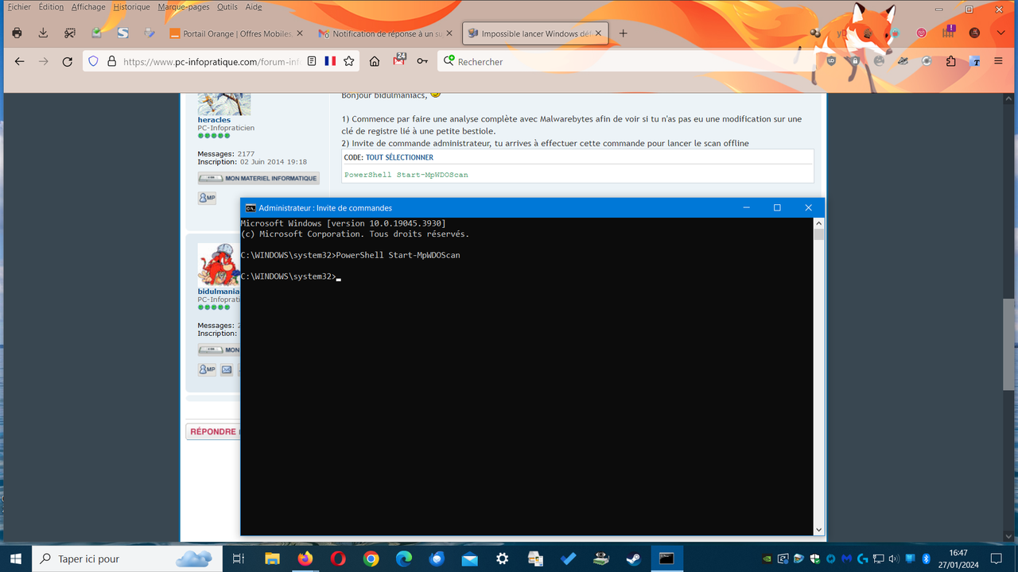Open Malwarebytes from the system tray
This screenshot has width=1018, height=572.
[845, 558]
